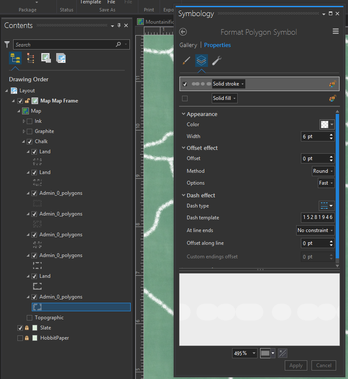Click the Package ribbon group label
Viewport: 348px width, 379px height.
pos(27,10)
